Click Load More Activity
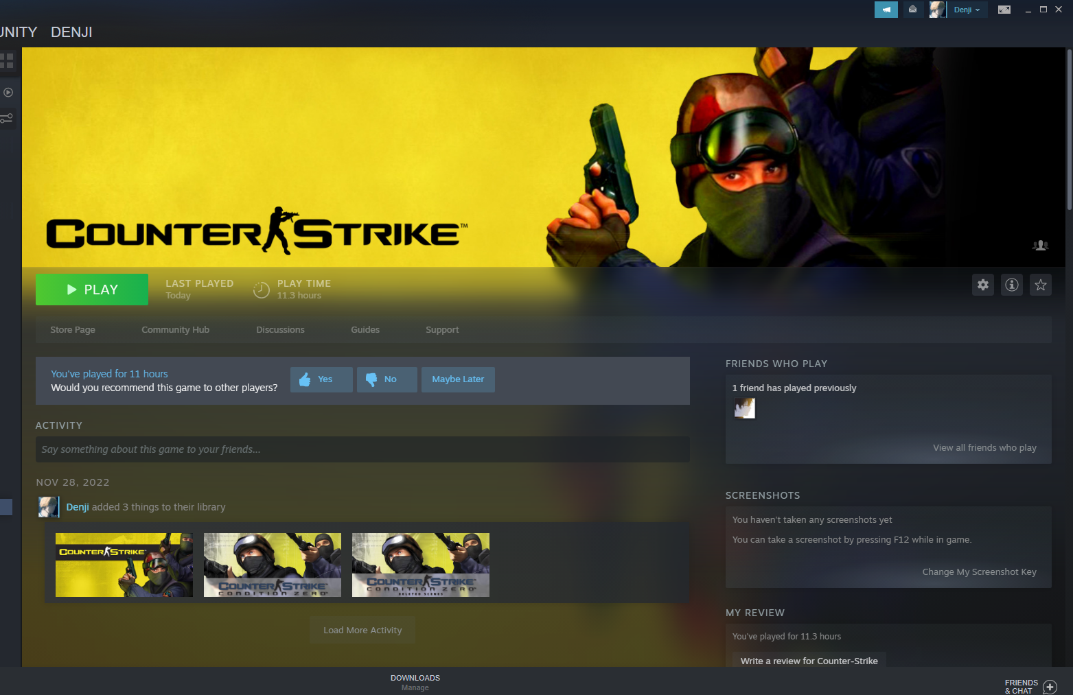This screenshot has height=695, width=1073. (x=362, y=631)
